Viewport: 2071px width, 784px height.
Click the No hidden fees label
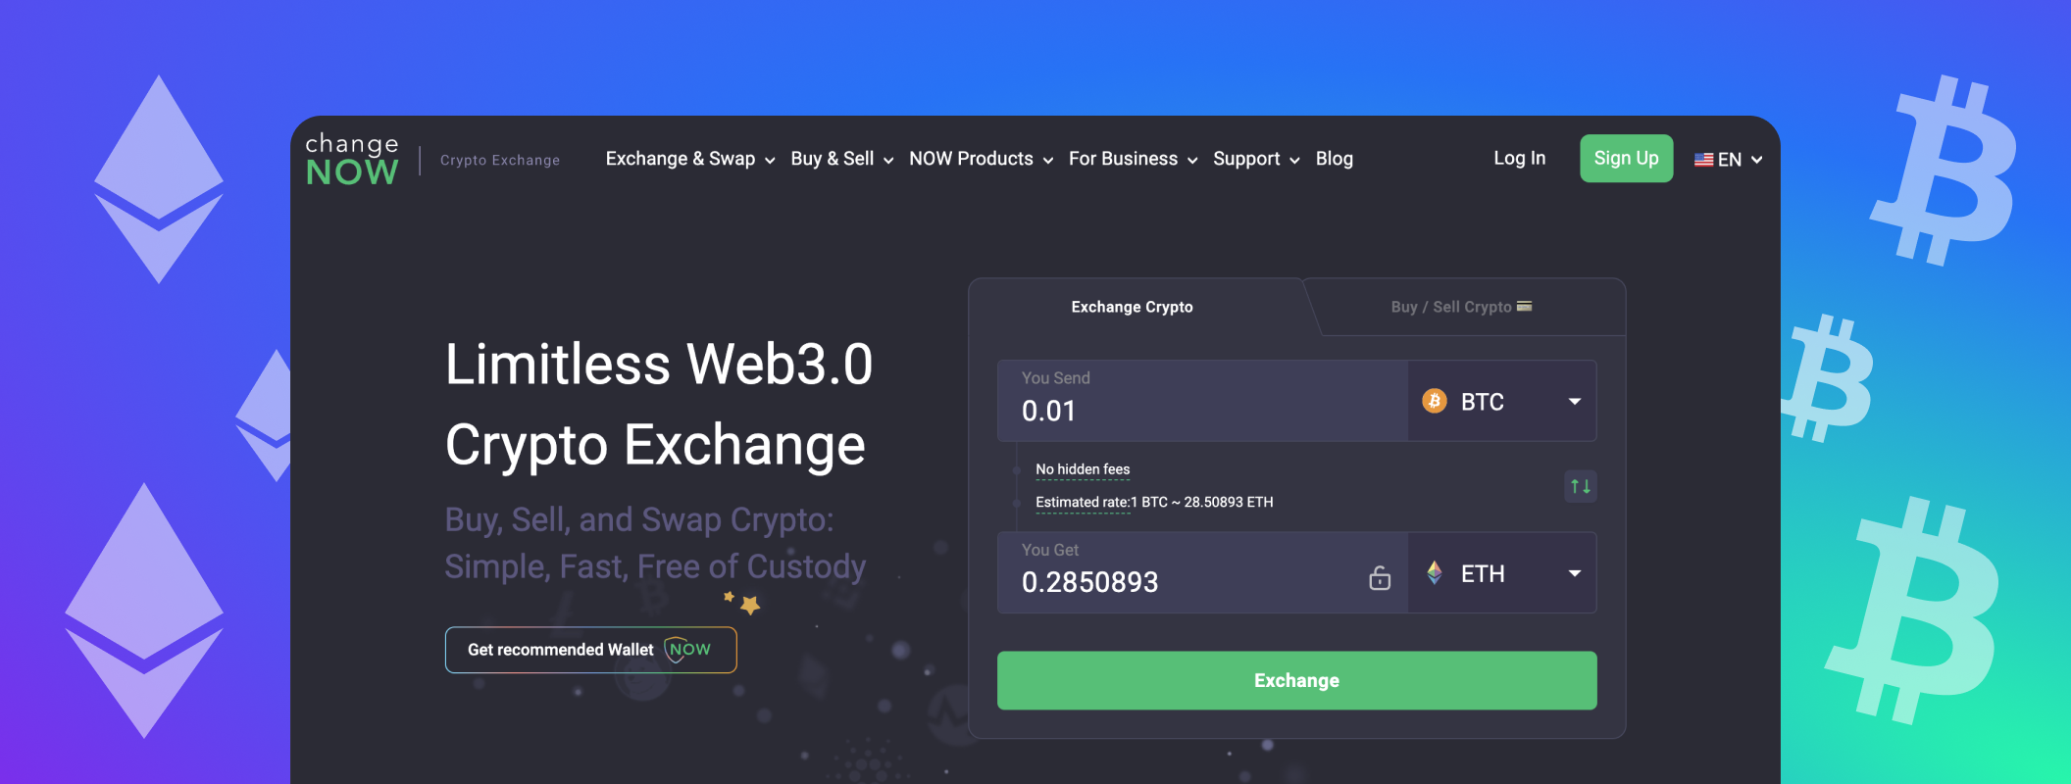[x=1083, y=469]
